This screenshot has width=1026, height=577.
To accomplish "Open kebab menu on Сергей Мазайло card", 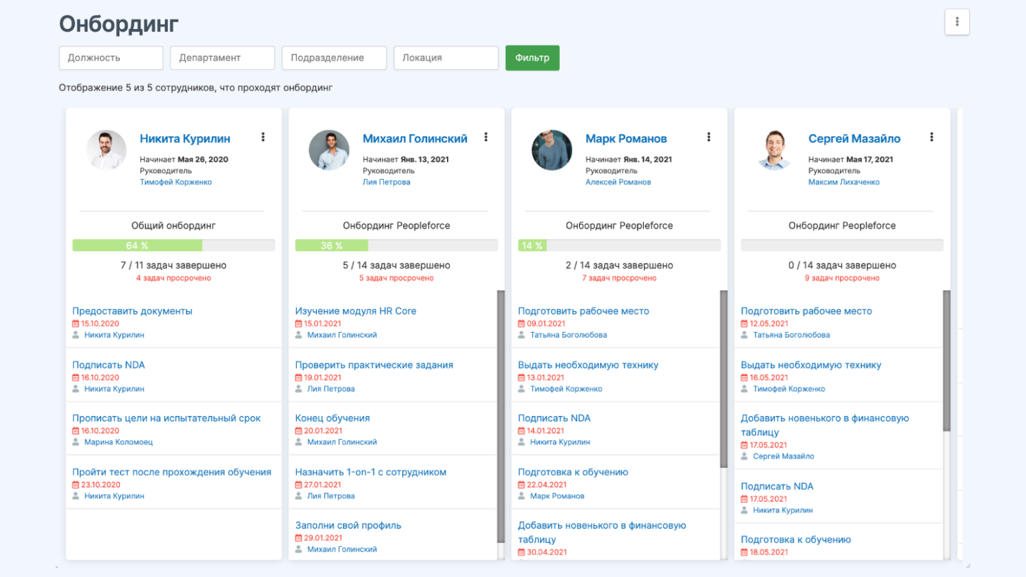I will [x=932, y=137].
